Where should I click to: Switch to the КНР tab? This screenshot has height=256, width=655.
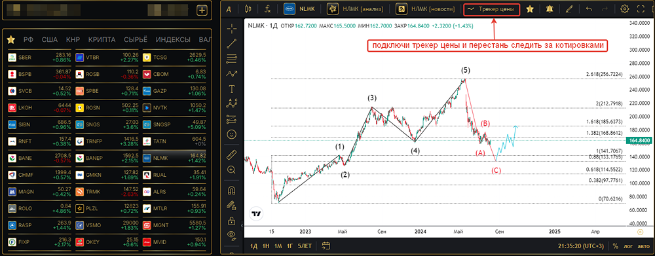click(73, 40)
